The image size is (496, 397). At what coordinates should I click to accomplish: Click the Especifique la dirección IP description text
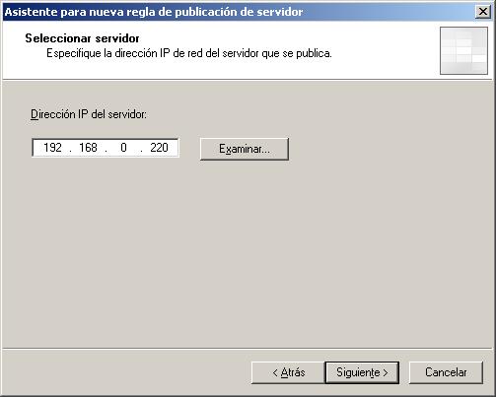[189, 53]
